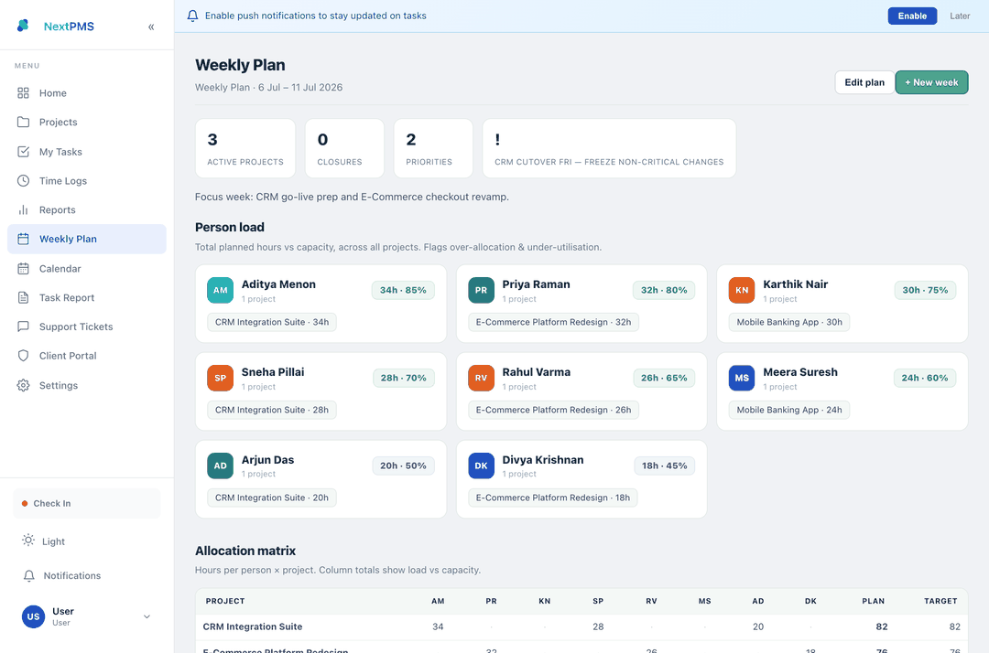The width and height of the screenshot is (989, 653).
Task: Click the Client Portal shield icon
Action: click(x=23, y=356)
